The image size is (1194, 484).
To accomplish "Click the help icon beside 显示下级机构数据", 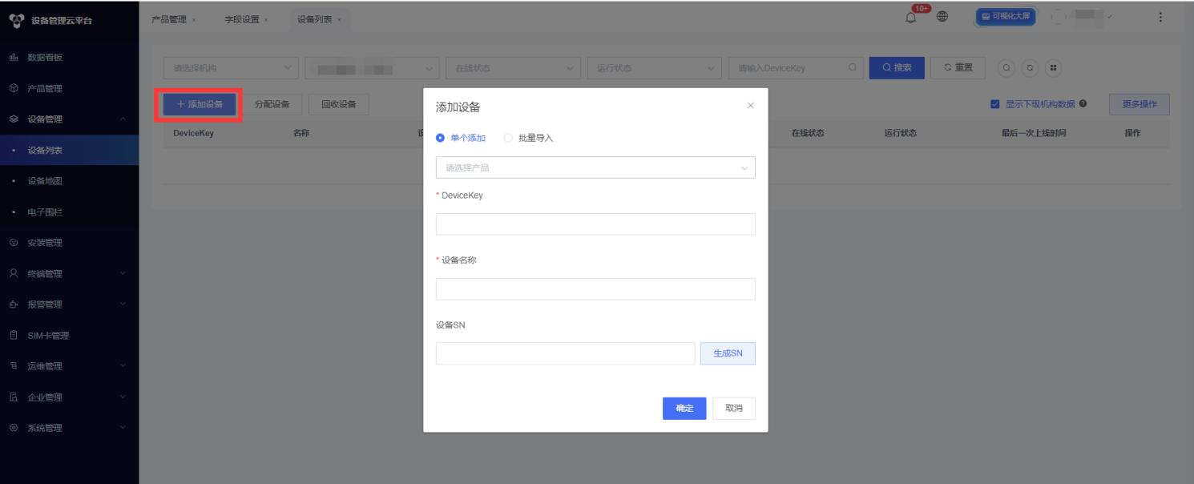I will coord(1083,103).
